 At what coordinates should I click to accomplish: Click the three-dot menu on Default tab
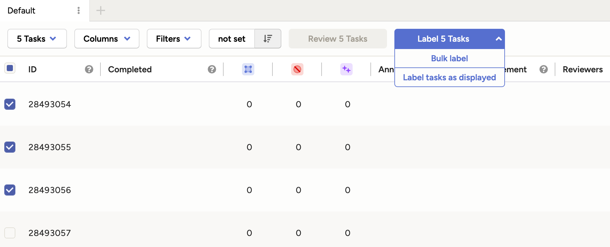(x=79, y=11)
